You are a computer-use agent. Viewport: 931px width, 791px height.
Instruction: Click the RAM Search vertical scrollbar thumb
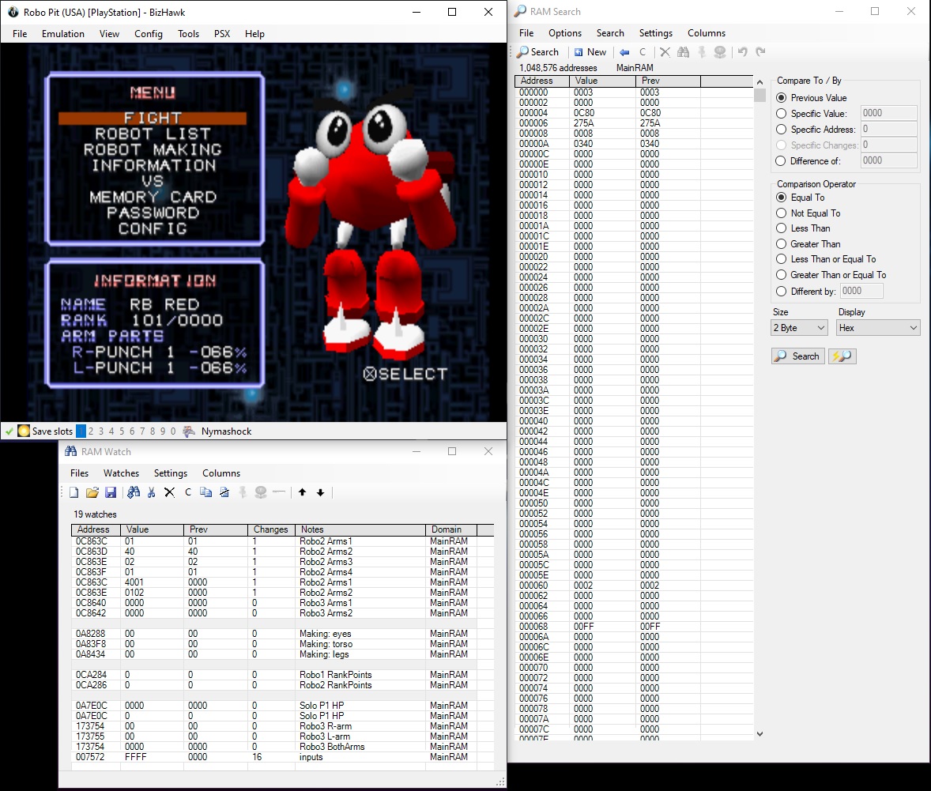coord(759,95)
